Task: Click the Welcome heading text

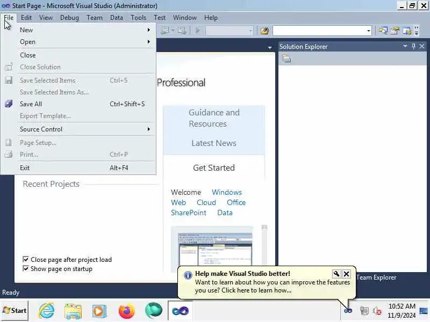Action: [x=186, y=192]
